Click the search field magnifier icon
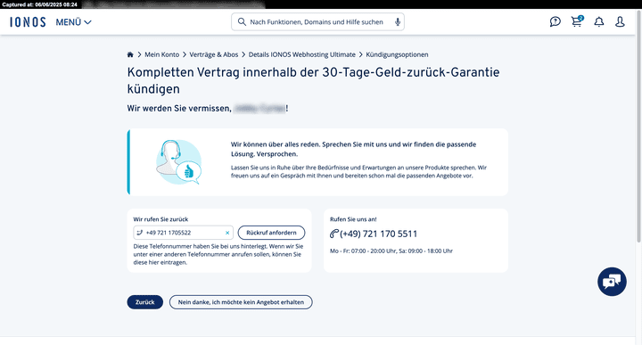This screenshot has width=642, height=345. click(242, 21)
